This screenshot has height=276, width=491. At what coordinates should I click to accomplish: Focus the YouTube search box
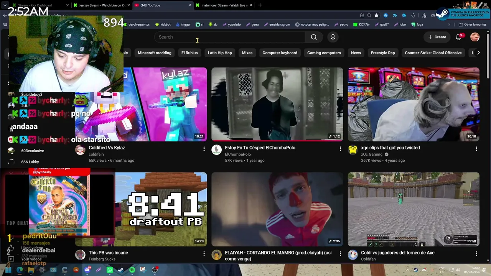pyautogui.click(x=230, y=37)
